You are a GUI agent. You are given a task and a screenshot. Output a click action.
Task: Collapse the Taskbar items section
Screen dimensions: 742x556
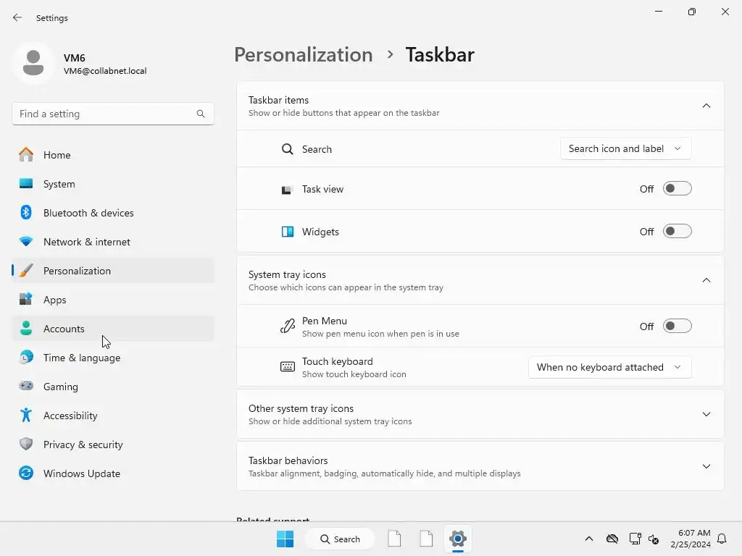(x=706, y=106)
